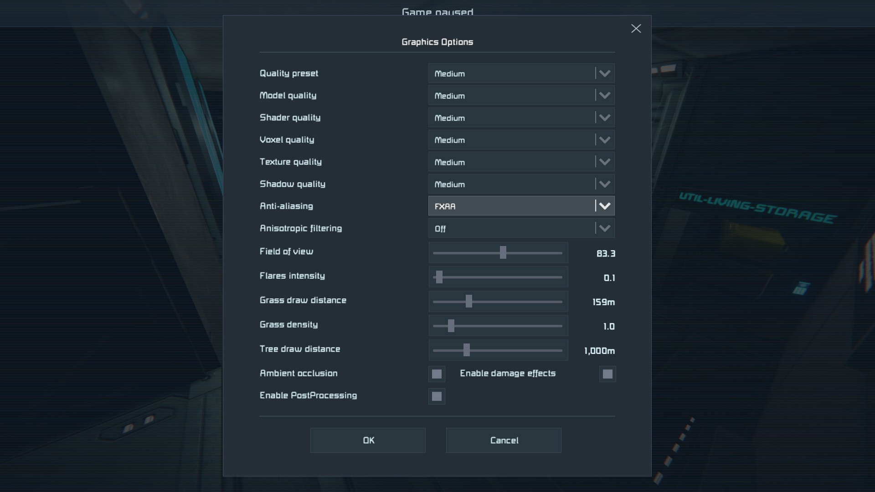Enable damage effects checkbox
Image resolution: width=875 pixels, height=492 pixels.
click(607, 374)
